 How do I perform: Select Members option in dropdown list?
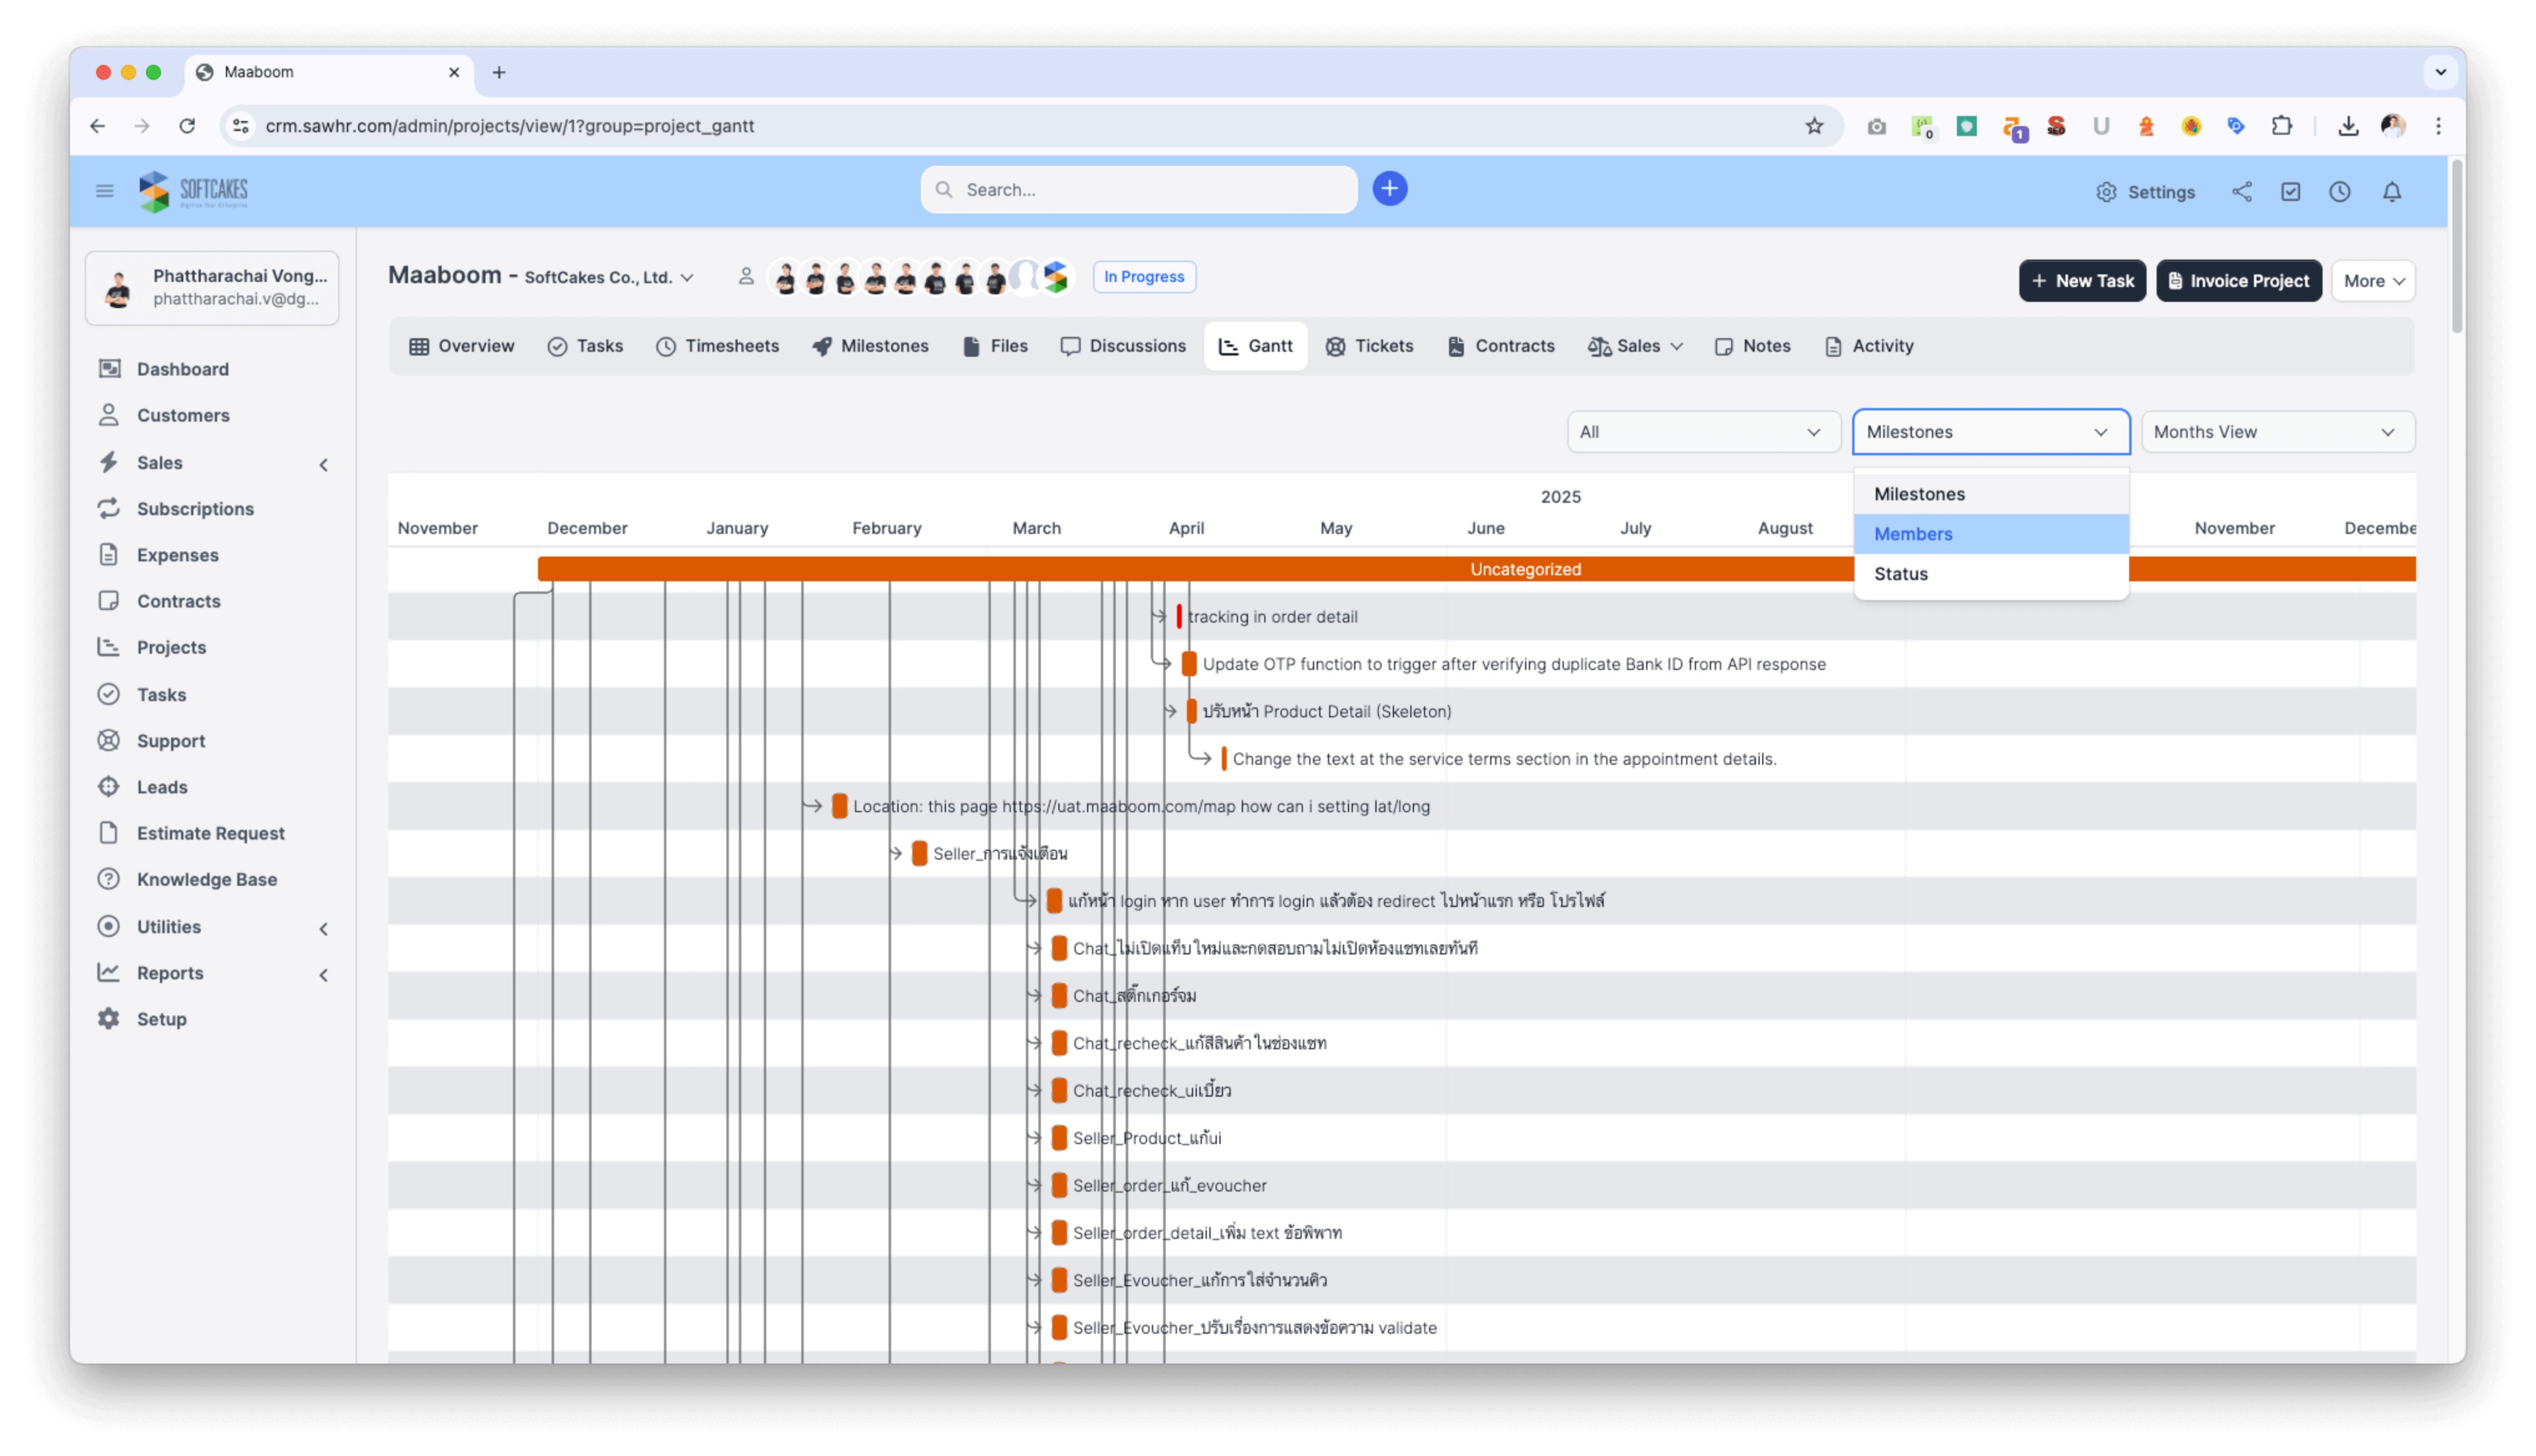[1990, 534]
